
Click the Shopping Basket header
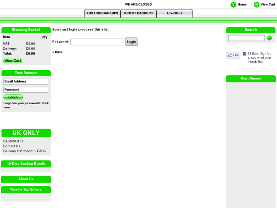pos(26,30)
